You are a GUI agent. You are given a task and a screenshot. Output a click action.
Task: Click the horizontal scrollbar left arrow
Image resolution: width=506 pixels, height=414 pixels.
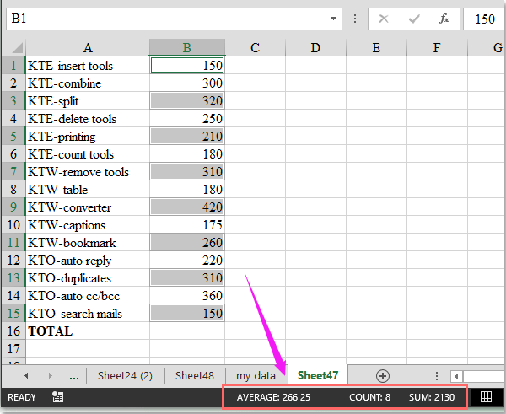[x=456, y=376]
